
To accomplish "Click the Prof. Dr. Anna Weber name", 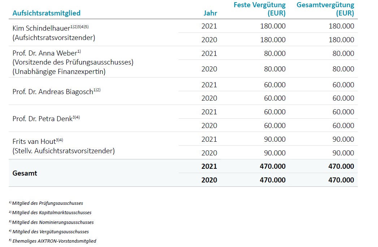I will 44,53.
